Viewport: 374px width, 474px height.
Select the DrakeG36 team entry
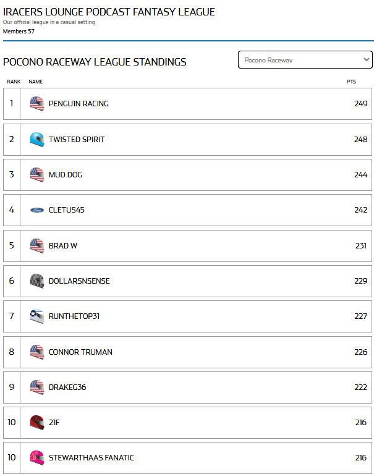pyautogui.click(x=67, y=387)
